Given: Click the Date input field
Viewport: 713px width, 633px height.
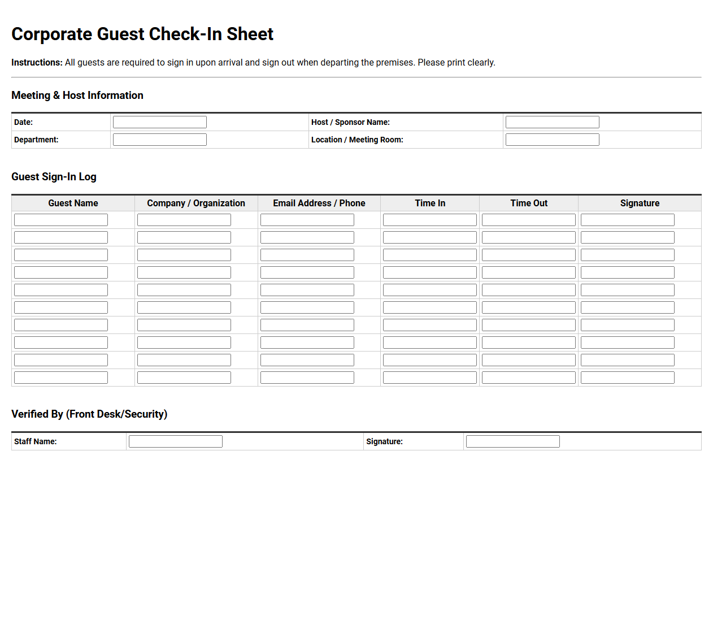Looking at the screenshot, I should [x=160, y=122].
